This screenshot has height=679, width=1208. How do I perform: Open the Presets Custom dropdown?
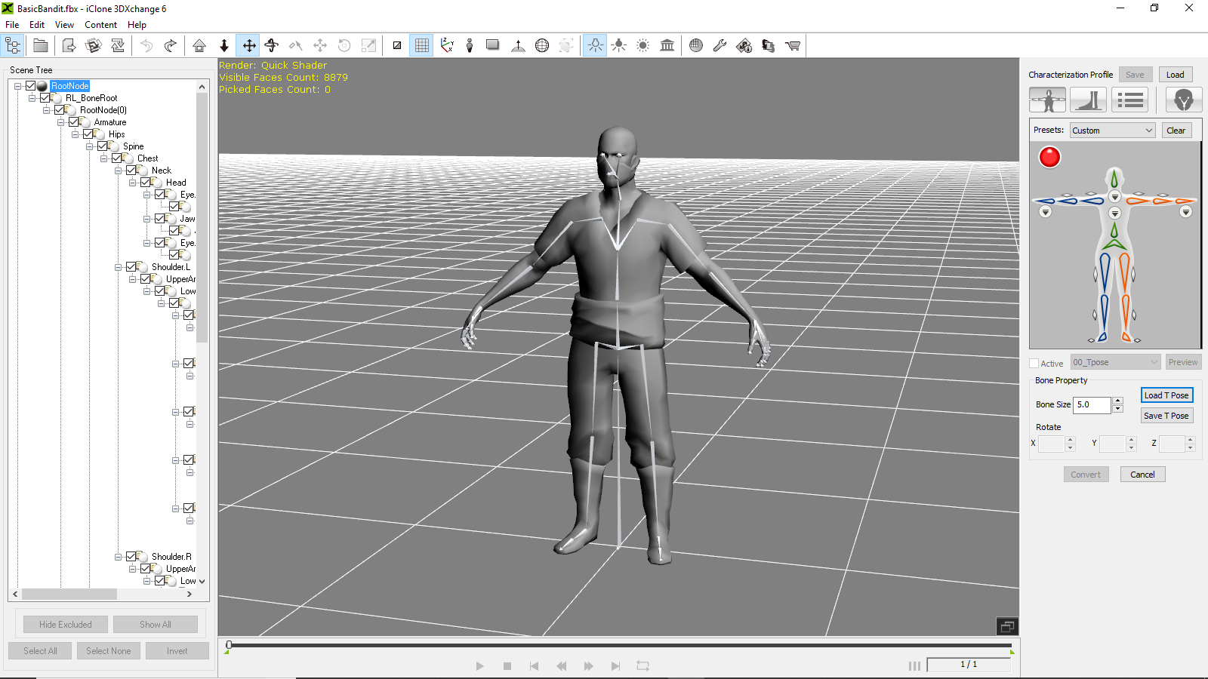[1113, 131]
